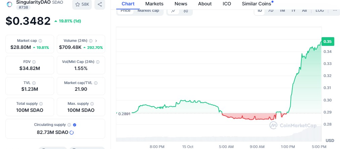Screen dimensions: 340x149
Task: Toggle LOG scale on chart
Action: (320, 10)
